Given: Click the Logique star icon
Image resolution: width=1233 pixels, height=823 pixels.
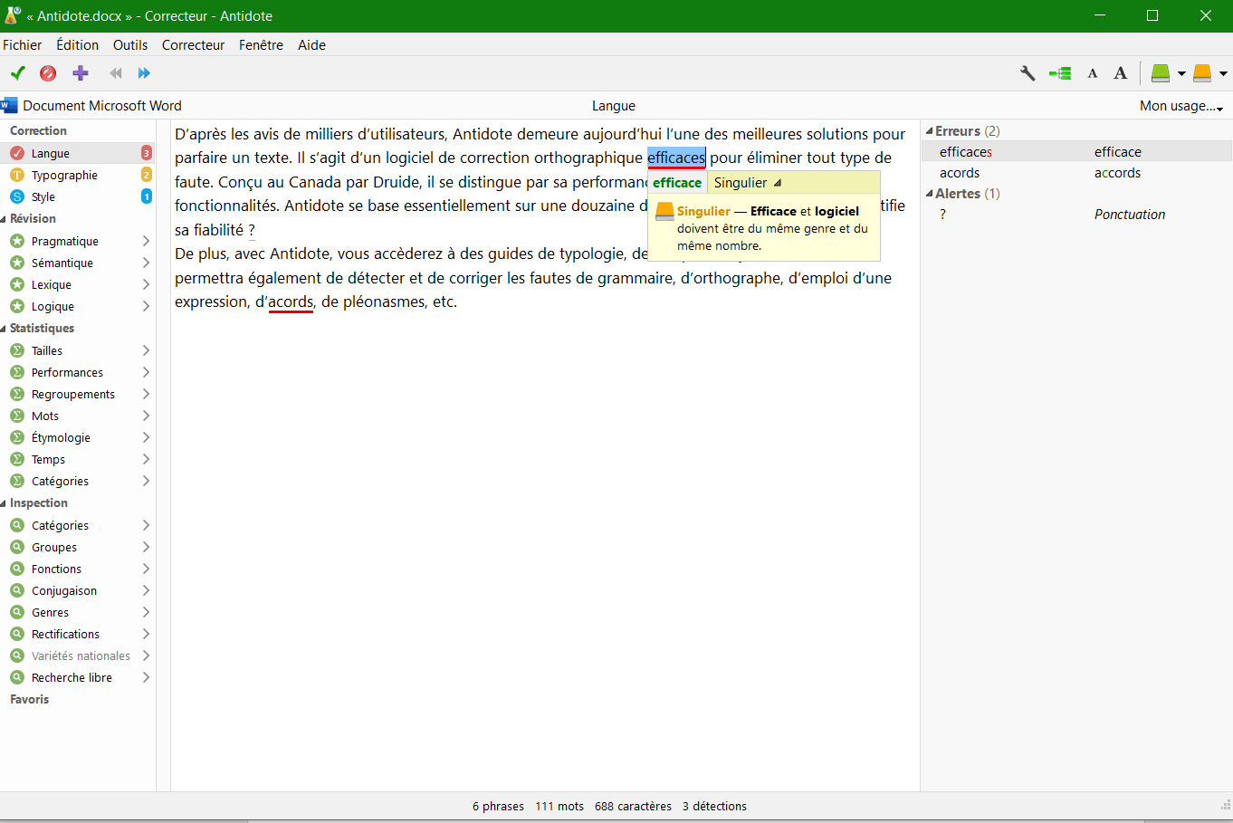Looking at the screenshot, I should 17,307.
